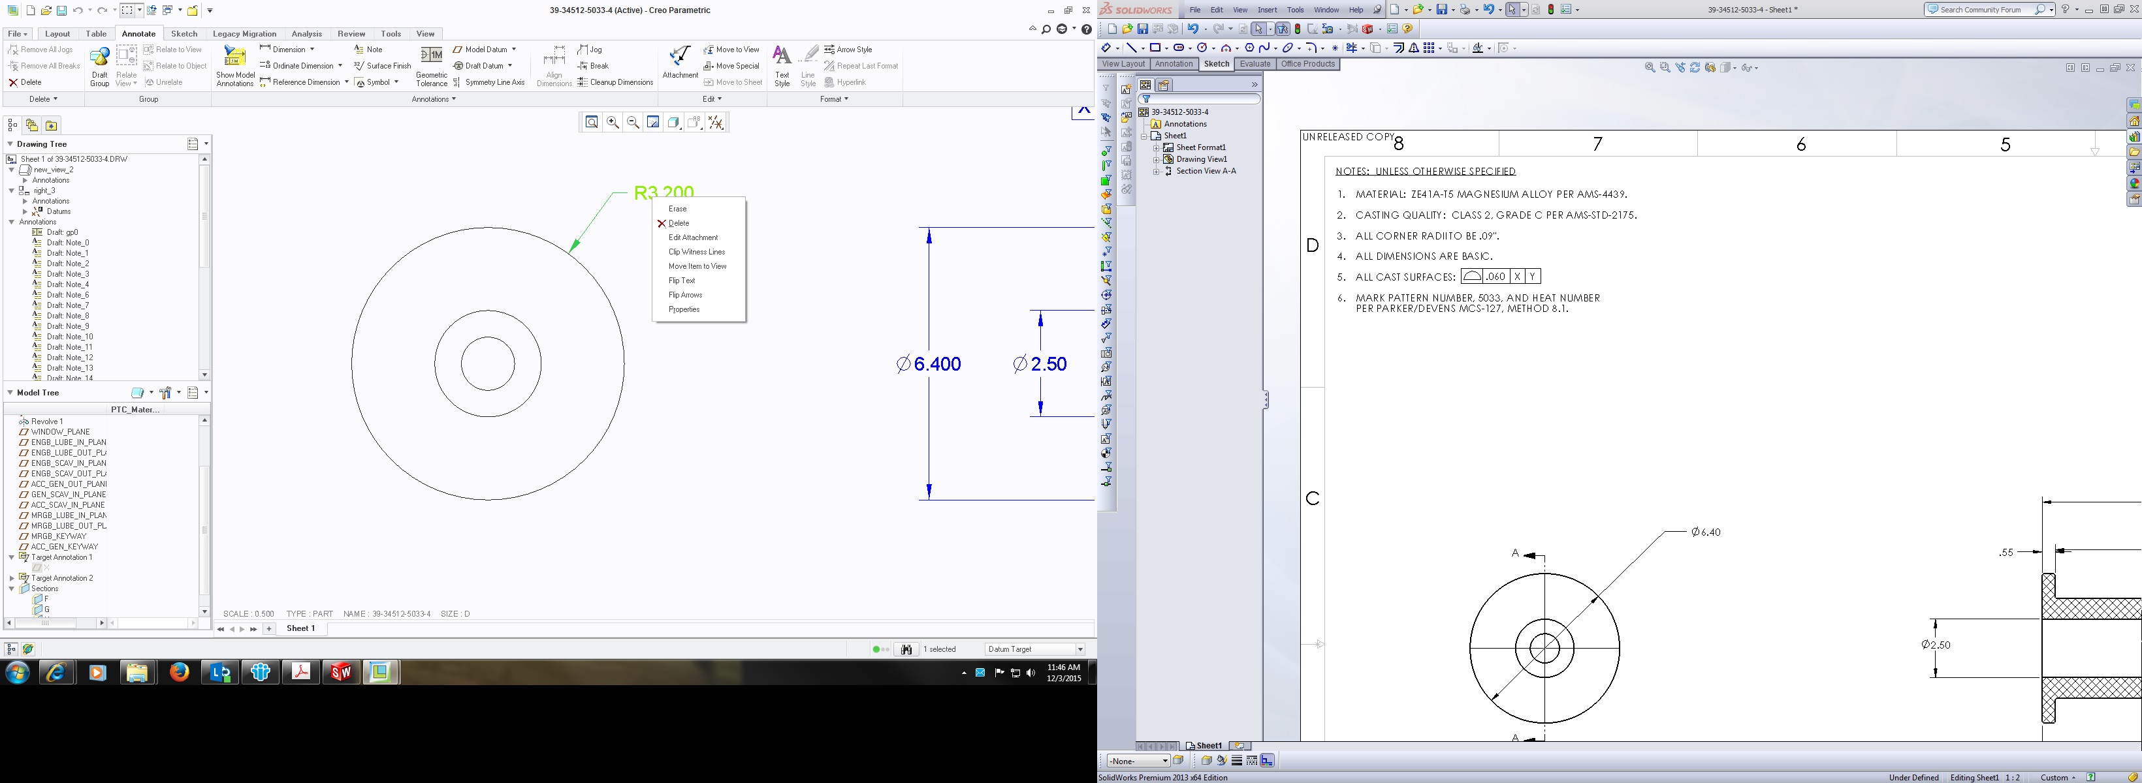Click Drawing Tree vertical scrollbar thumb

pyautogui.click(x=204, y=215)
